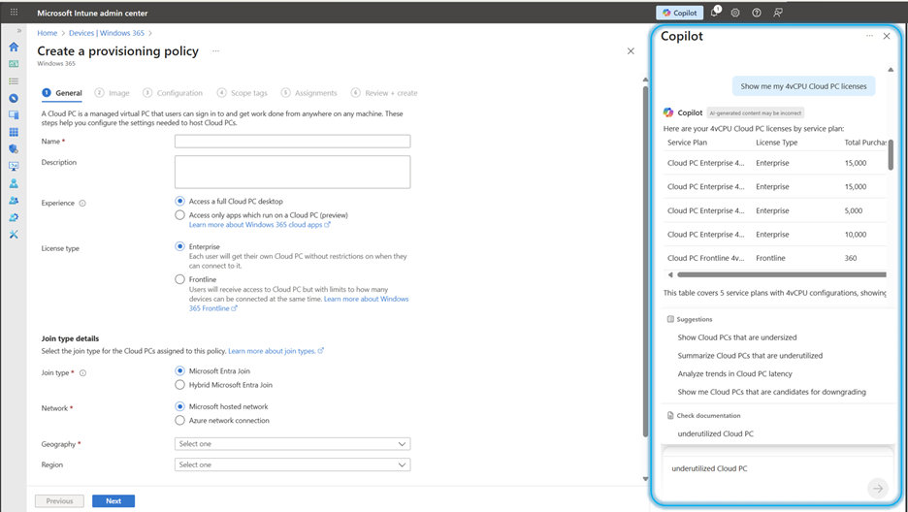Switch to the Image step tab
This screenshot has width=908, height=512.
pyautogui.click(x=112, y=93)
